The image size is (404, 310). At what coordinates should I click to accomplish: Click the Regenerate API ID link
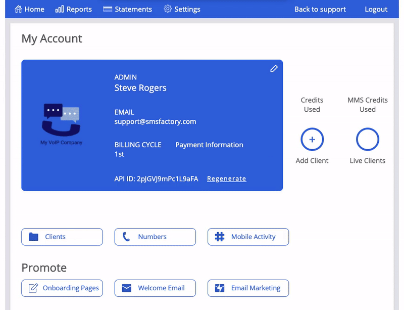pyautogui.click(x=226, y=179)
